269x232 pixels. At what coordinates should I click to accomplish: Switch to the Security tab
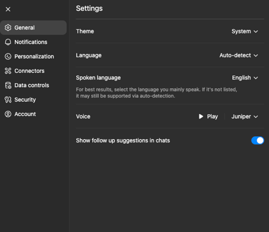click(34, 99)
